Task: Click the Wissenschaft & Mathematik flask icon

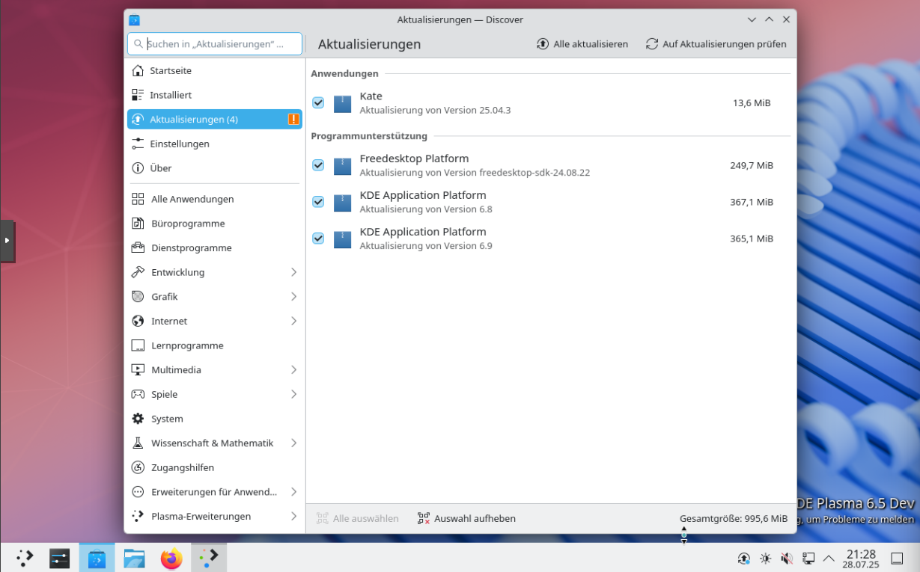Action: (x=138, y=443)
